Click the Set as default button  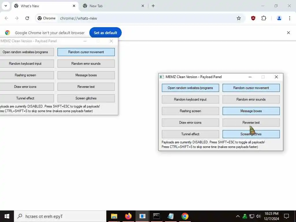point(105,33)
